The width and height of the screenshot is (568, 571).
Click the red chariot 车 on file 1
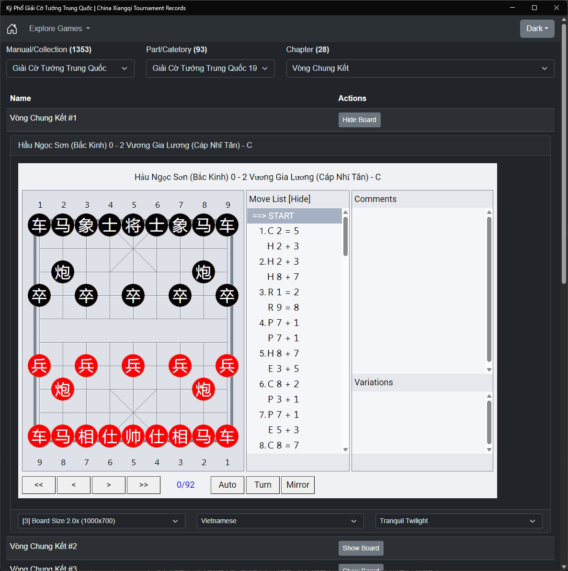[227, 436]
